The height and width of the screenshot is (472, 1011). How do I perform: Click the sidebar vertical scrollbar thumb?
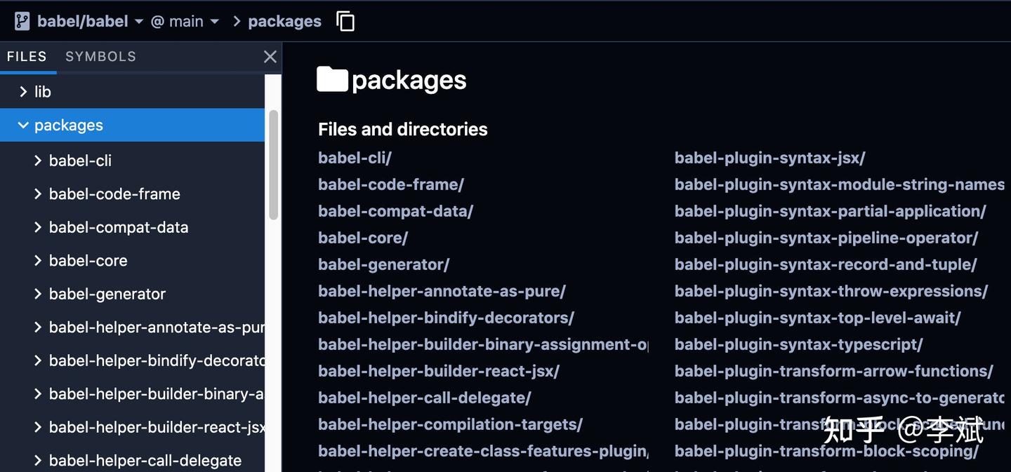pyautogui.click(x=273, y=165)
